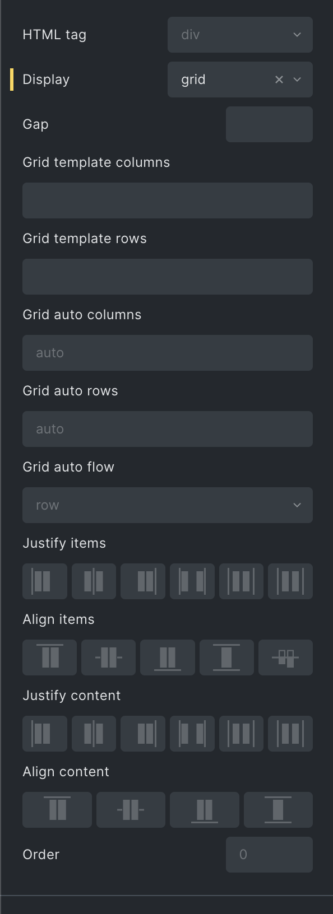Focus the Grid template columns field
Screen dimensions: 333x914
pos(168,200)
